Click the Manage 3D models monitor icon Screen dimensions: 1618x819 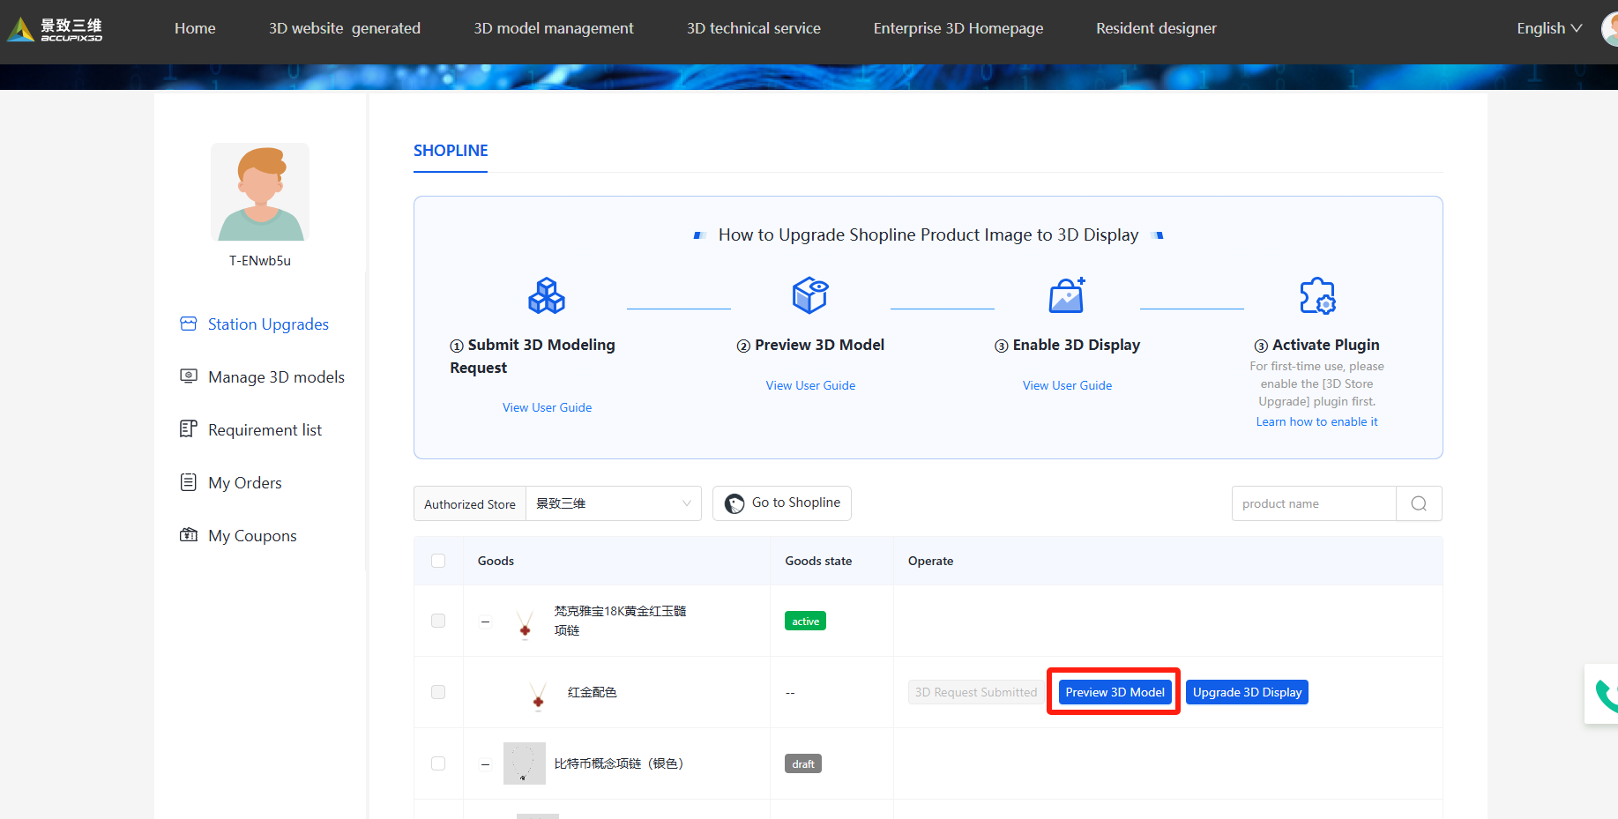pyautogui.click(x=189, y=376)
